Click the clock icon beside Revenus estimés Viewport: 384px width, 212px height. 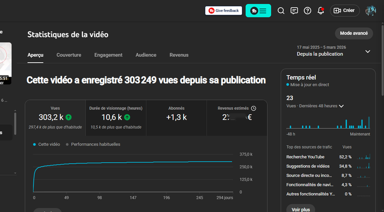[254, 108]
